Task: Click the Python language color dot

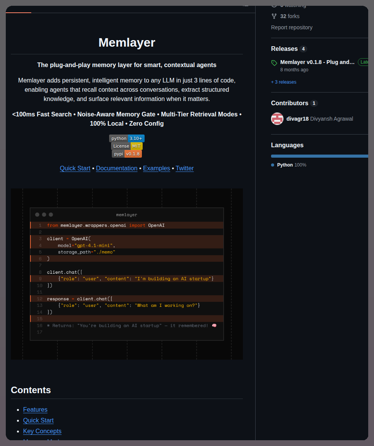Action: [x=273, y=165]
